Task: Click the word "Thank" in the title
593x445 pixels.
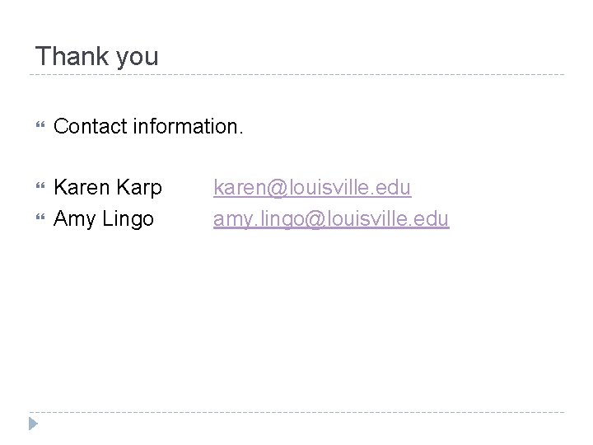Action: point(69,57)
